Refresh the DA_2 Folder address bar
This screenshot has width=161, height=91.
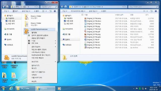click(126, 7)
